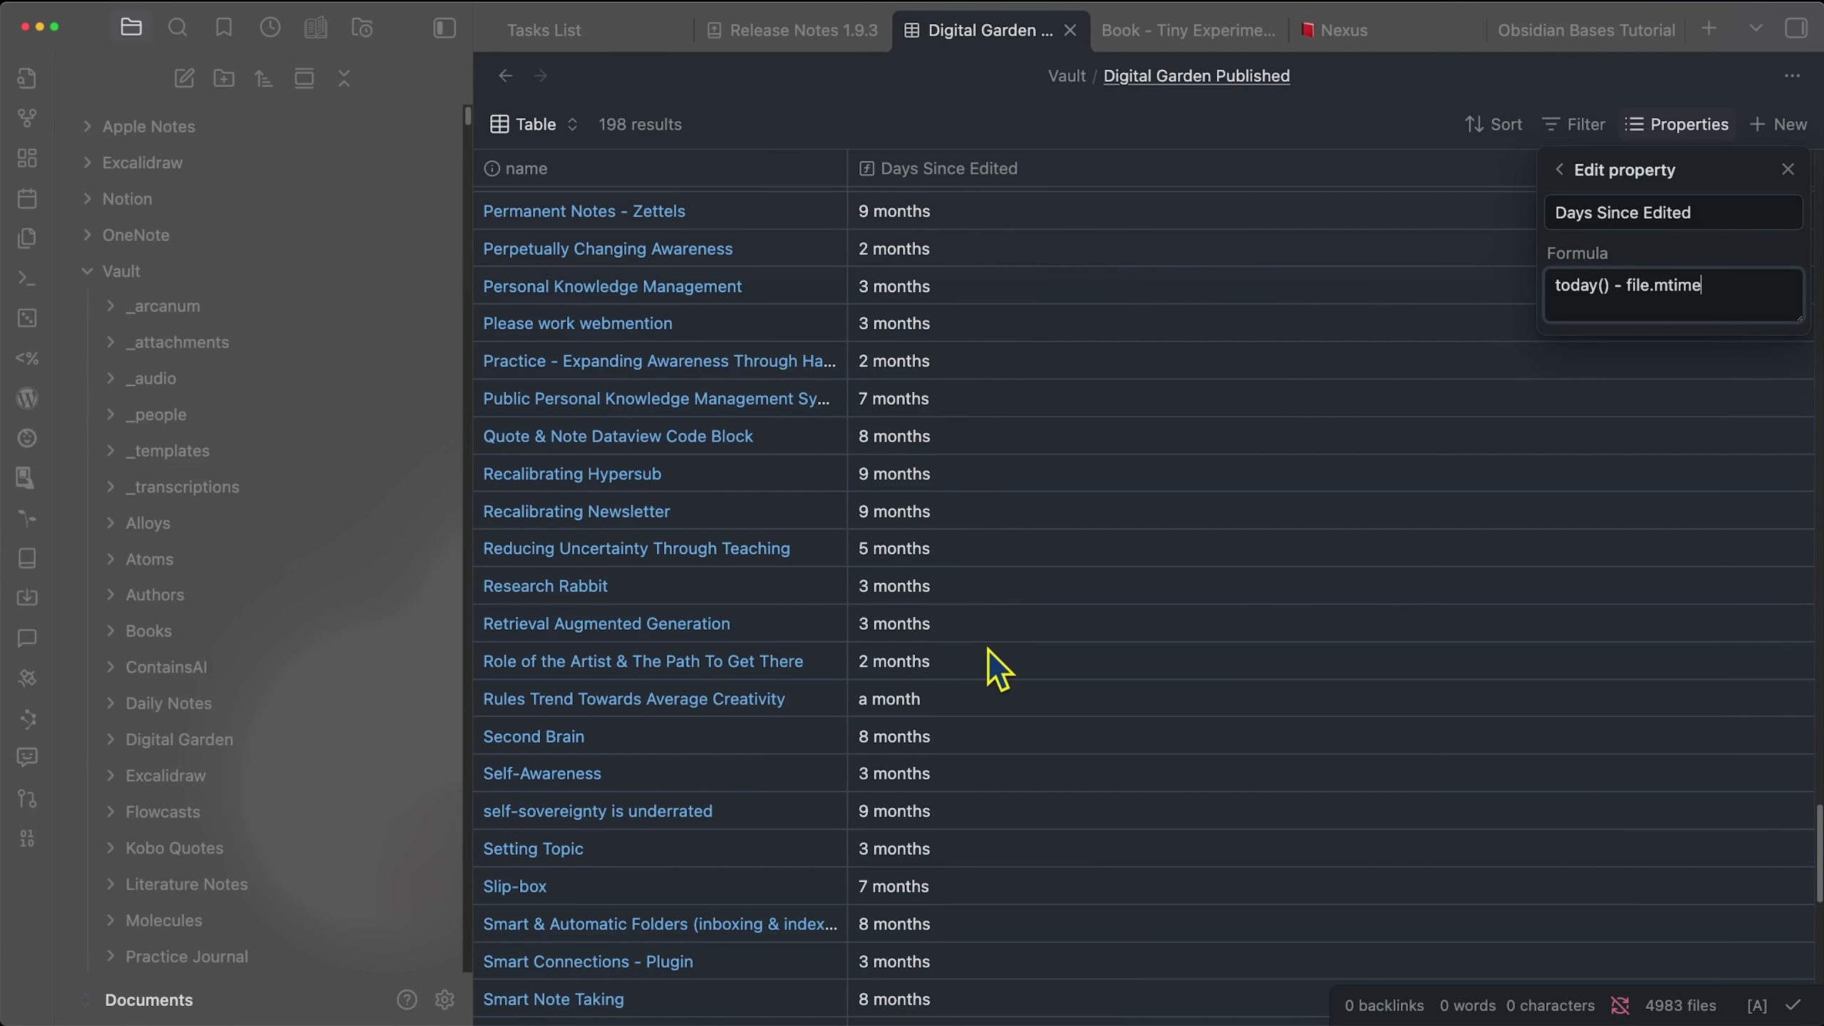This screenshot has height=1026, width=1824.
Task: Switch to Tasks List tab
Action: point(544,30)
